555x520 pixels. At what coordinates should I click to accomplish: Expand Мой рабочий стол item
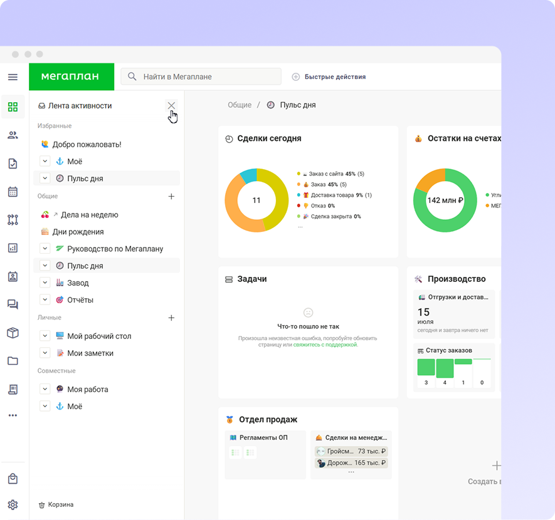45,336
